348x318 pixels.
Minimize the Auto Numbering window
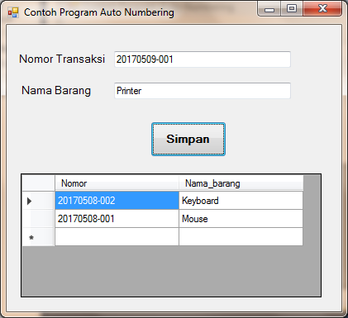pyautogui.click(x=269, y=9)
